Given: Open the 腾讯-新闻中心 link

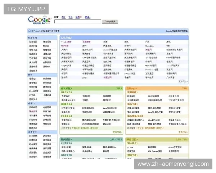Looking at the screenshot, I should (x=109, y=147).
